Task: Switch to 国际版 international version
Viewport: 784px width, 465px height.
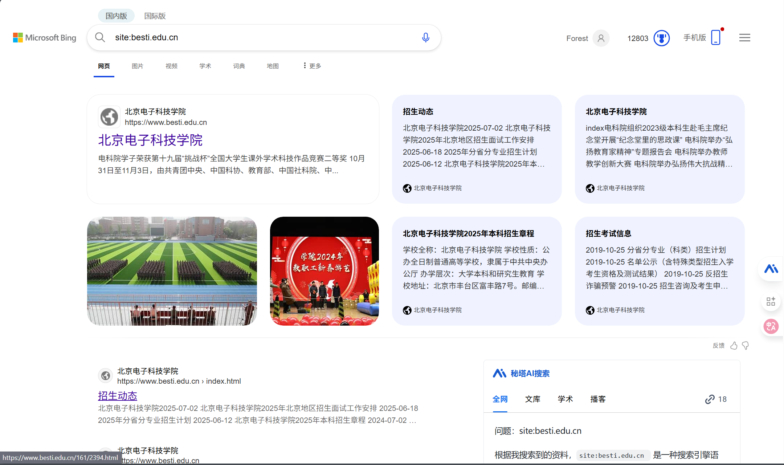Action: point(155,16)
